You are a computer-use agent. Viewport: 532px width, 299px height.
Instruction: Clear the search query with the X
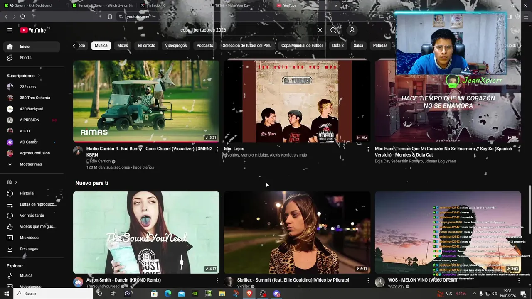click(x=320, y=30)
